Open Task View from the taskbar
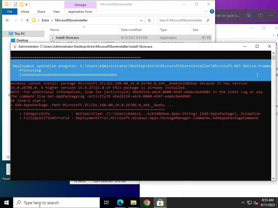Image resolution: width=278 pixels, height=208 pixels. click(x=106, y=203)
